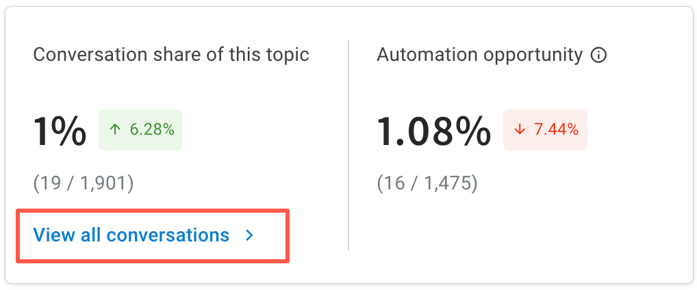Image resolution: width=697 pixels, height=290 pixels.
Task: Click the green up arrow icon
Action: point(115,130)
